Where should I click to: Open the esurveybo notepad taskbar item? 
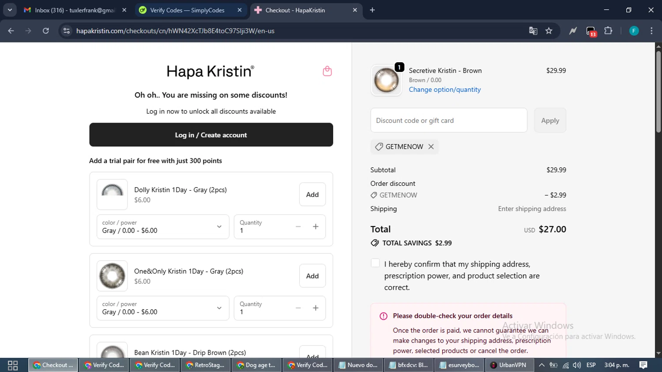tap(459, 365)
